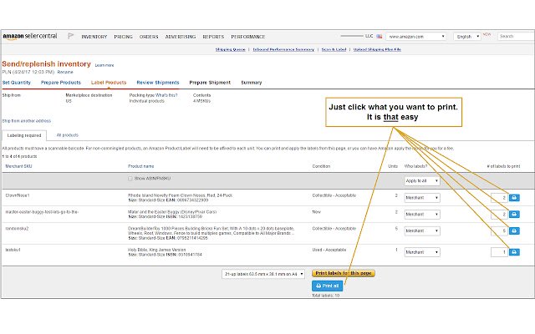Click the randomsku2 merchant SKU

pos(17,229)
